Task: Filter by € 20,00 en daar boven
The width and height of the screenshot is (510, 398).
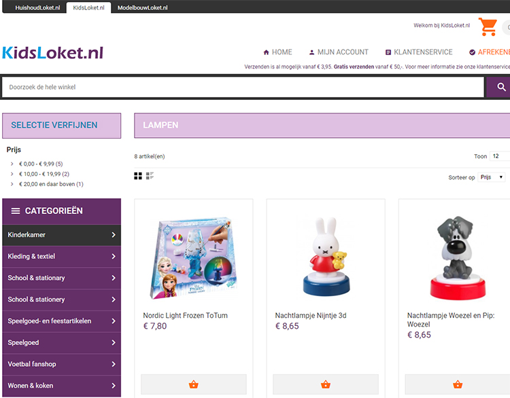Action: (51, 184)
